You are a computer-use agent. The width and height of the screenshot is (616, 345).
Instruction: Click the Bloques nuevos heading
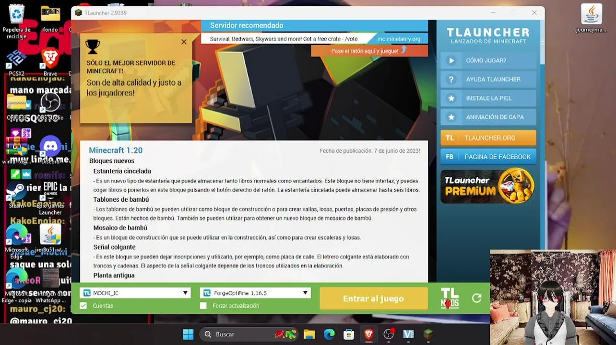(x=111, y=161)
